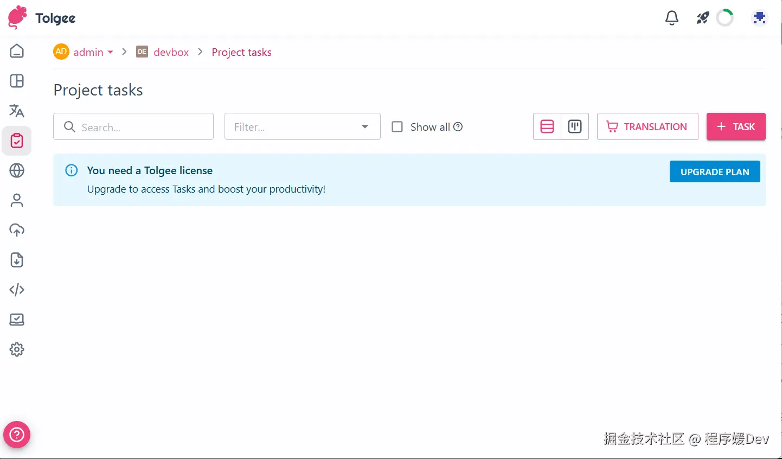Click the Search tasks field

pos(133,126)
